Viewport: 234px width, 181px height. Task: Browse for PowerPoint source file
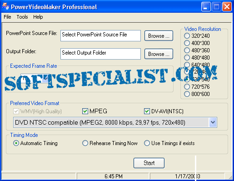point(159,36)
